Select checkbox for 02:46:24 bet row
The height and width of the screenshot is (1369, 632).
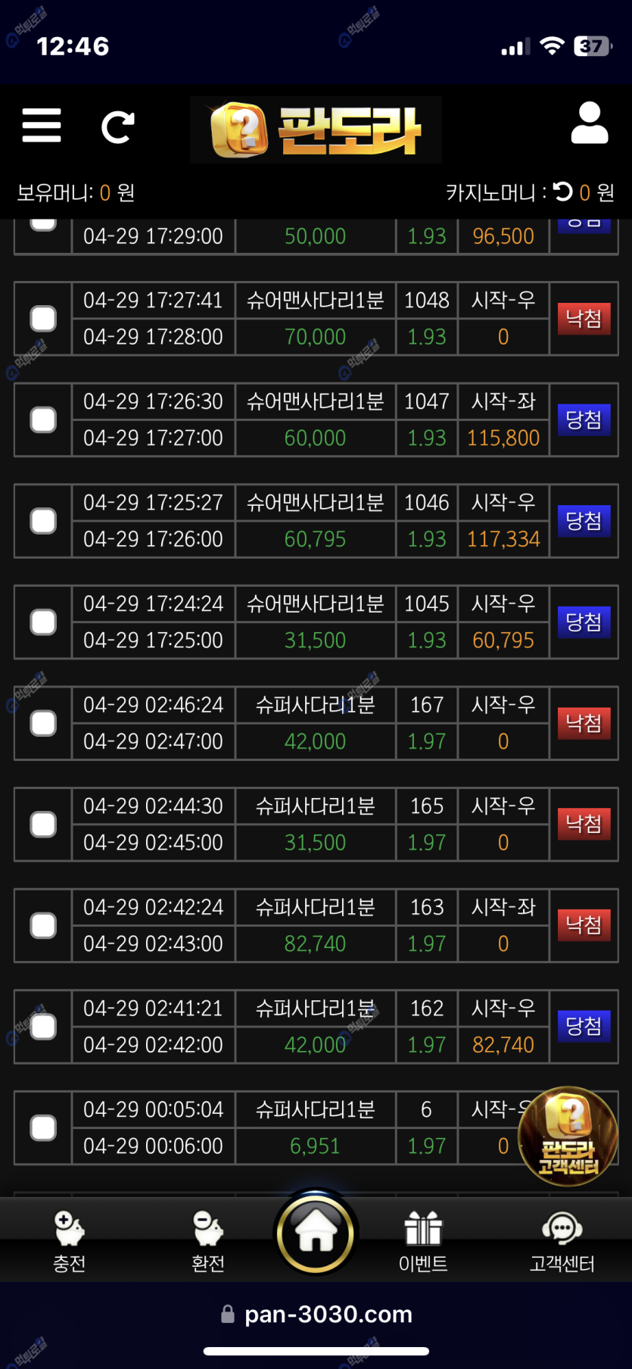click(x=43, y=723)
